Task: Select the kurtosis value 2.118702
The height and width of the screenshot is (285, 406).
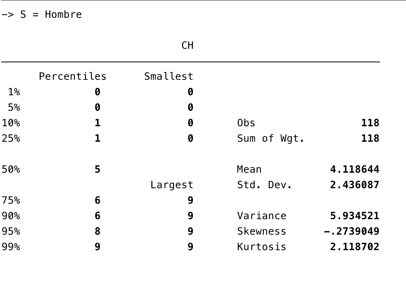Action: point(354,247)
